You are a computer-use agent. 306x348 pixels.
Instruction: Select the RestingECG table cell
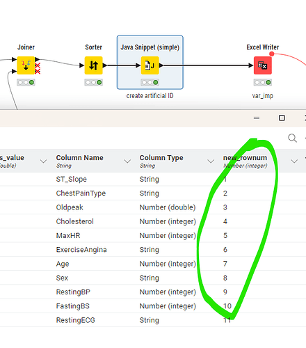coord(75,320)
